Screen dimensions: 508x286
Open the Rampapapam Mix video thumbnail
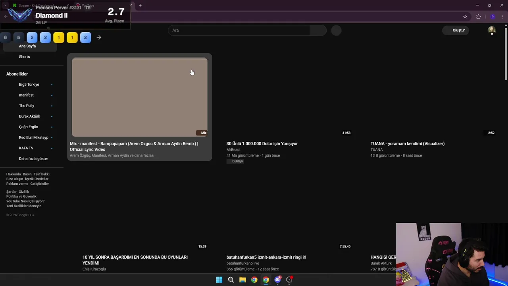(x=140, y=98)
